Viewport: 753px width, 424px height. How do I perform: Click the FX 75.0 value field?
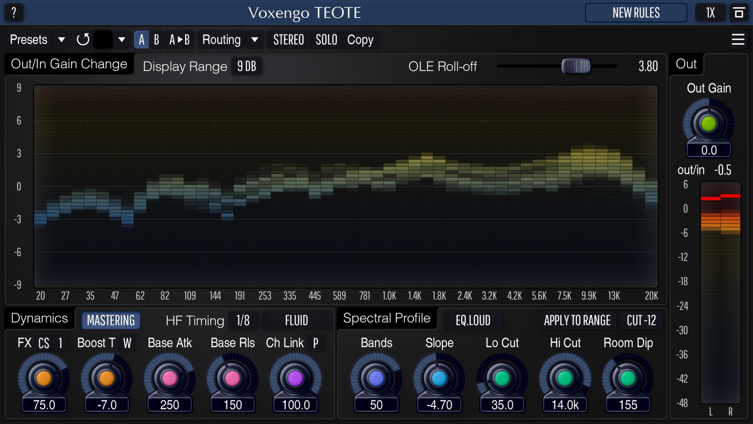click(44, 405)
